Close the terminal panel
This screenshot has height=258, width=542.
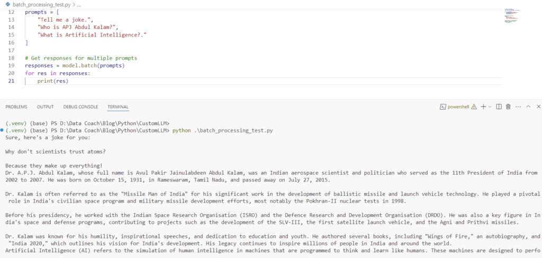tap(538, 107)
